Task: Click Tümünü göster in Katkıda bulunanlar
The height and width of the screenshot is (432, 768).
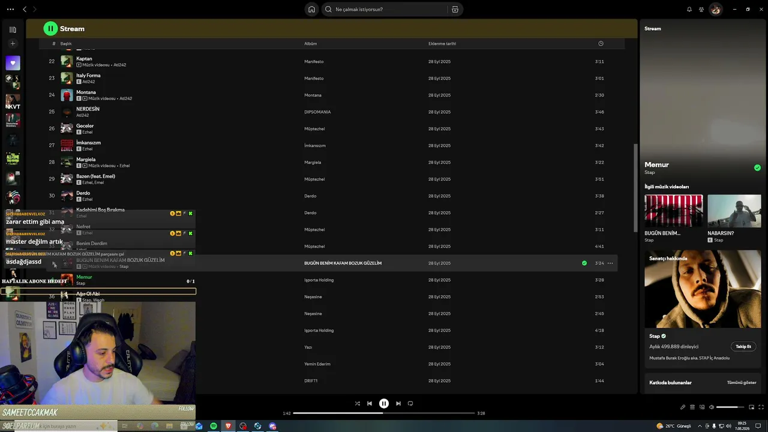Action: point(742,382)
